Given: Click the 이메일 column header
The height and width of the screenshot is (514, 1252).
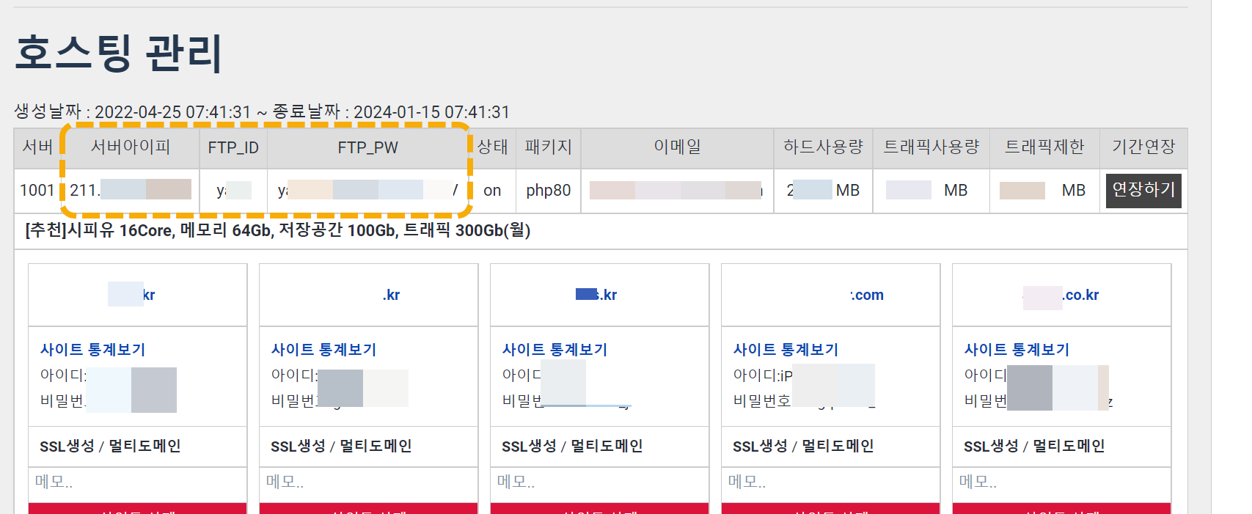Looking at the screenshot, I should [x=677, y=147].
